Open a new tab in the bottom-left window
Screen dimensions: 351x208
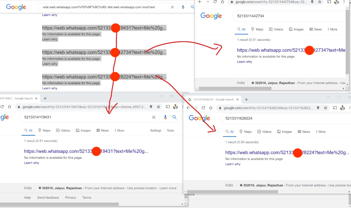coord(45,99)
